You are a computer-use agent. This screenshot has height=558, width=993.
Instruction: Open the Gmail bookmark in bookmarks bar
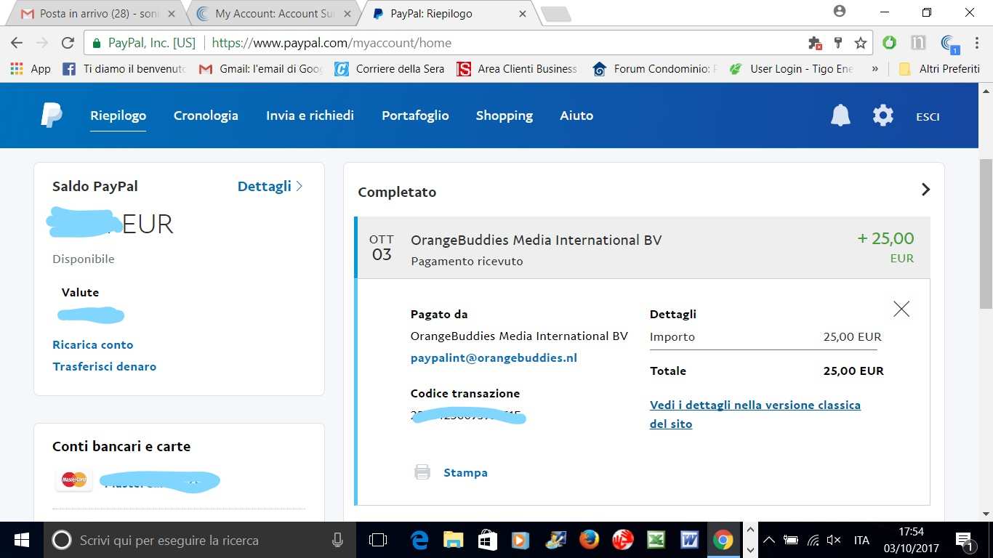(261, 68)
